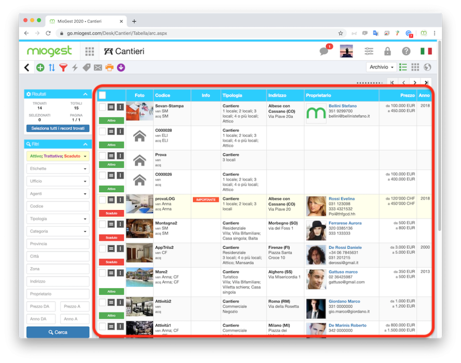Screen dimensions: 461x363
Task: Sort by the Codice column header
Action: coord(163,95)
